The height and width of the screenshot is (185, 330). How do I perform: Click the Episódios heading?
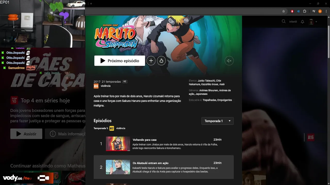click(x=103, y=121)
